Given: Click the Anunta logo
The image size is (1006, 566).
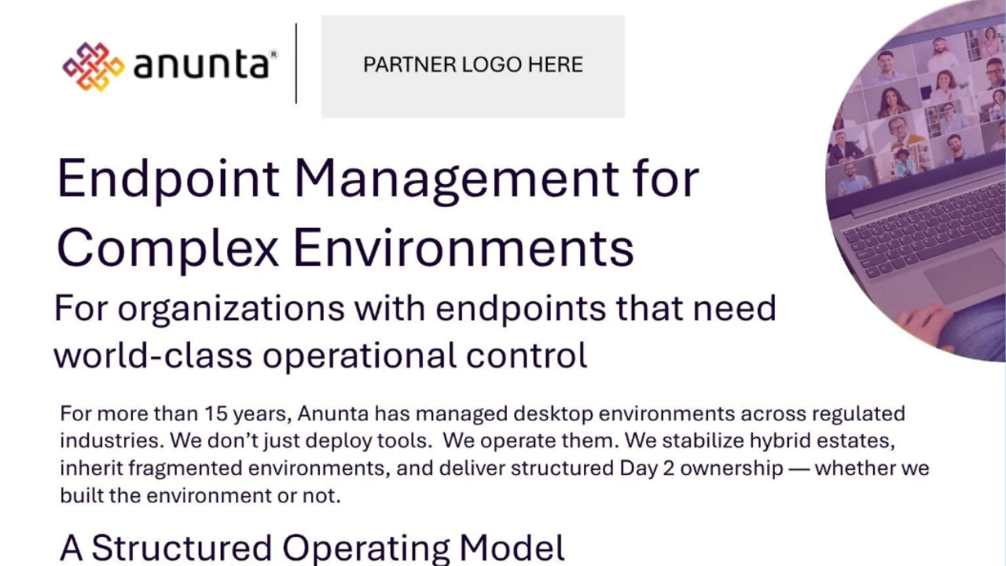Looking at the screenshot, I should coord(170,64).
